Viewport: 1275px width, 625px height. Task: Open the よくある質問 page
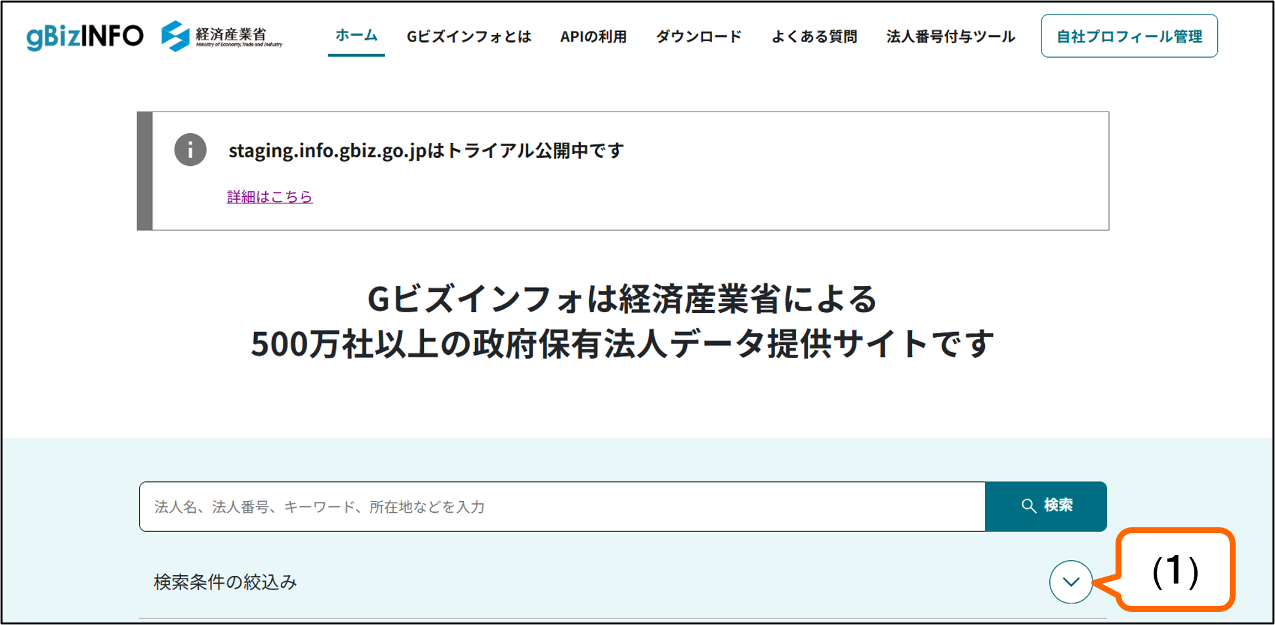click(x=814, y=37)
